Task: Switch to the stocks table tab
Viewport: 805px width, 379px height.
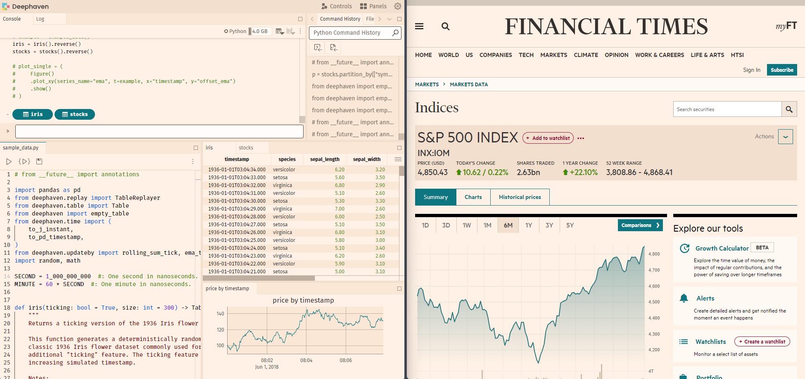Action: point(246,147)
